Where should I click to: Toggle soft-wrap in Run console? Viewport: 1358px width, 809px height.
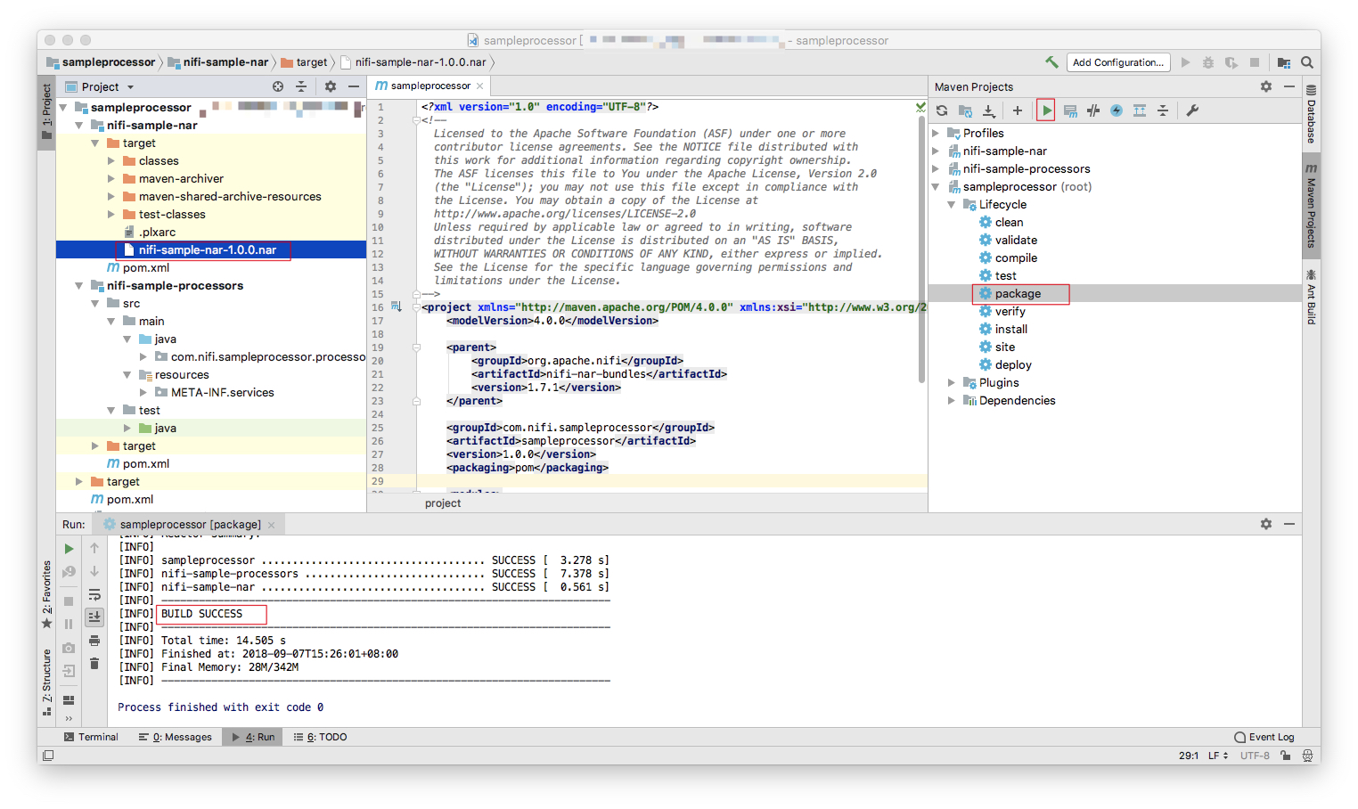coord(94,594)
